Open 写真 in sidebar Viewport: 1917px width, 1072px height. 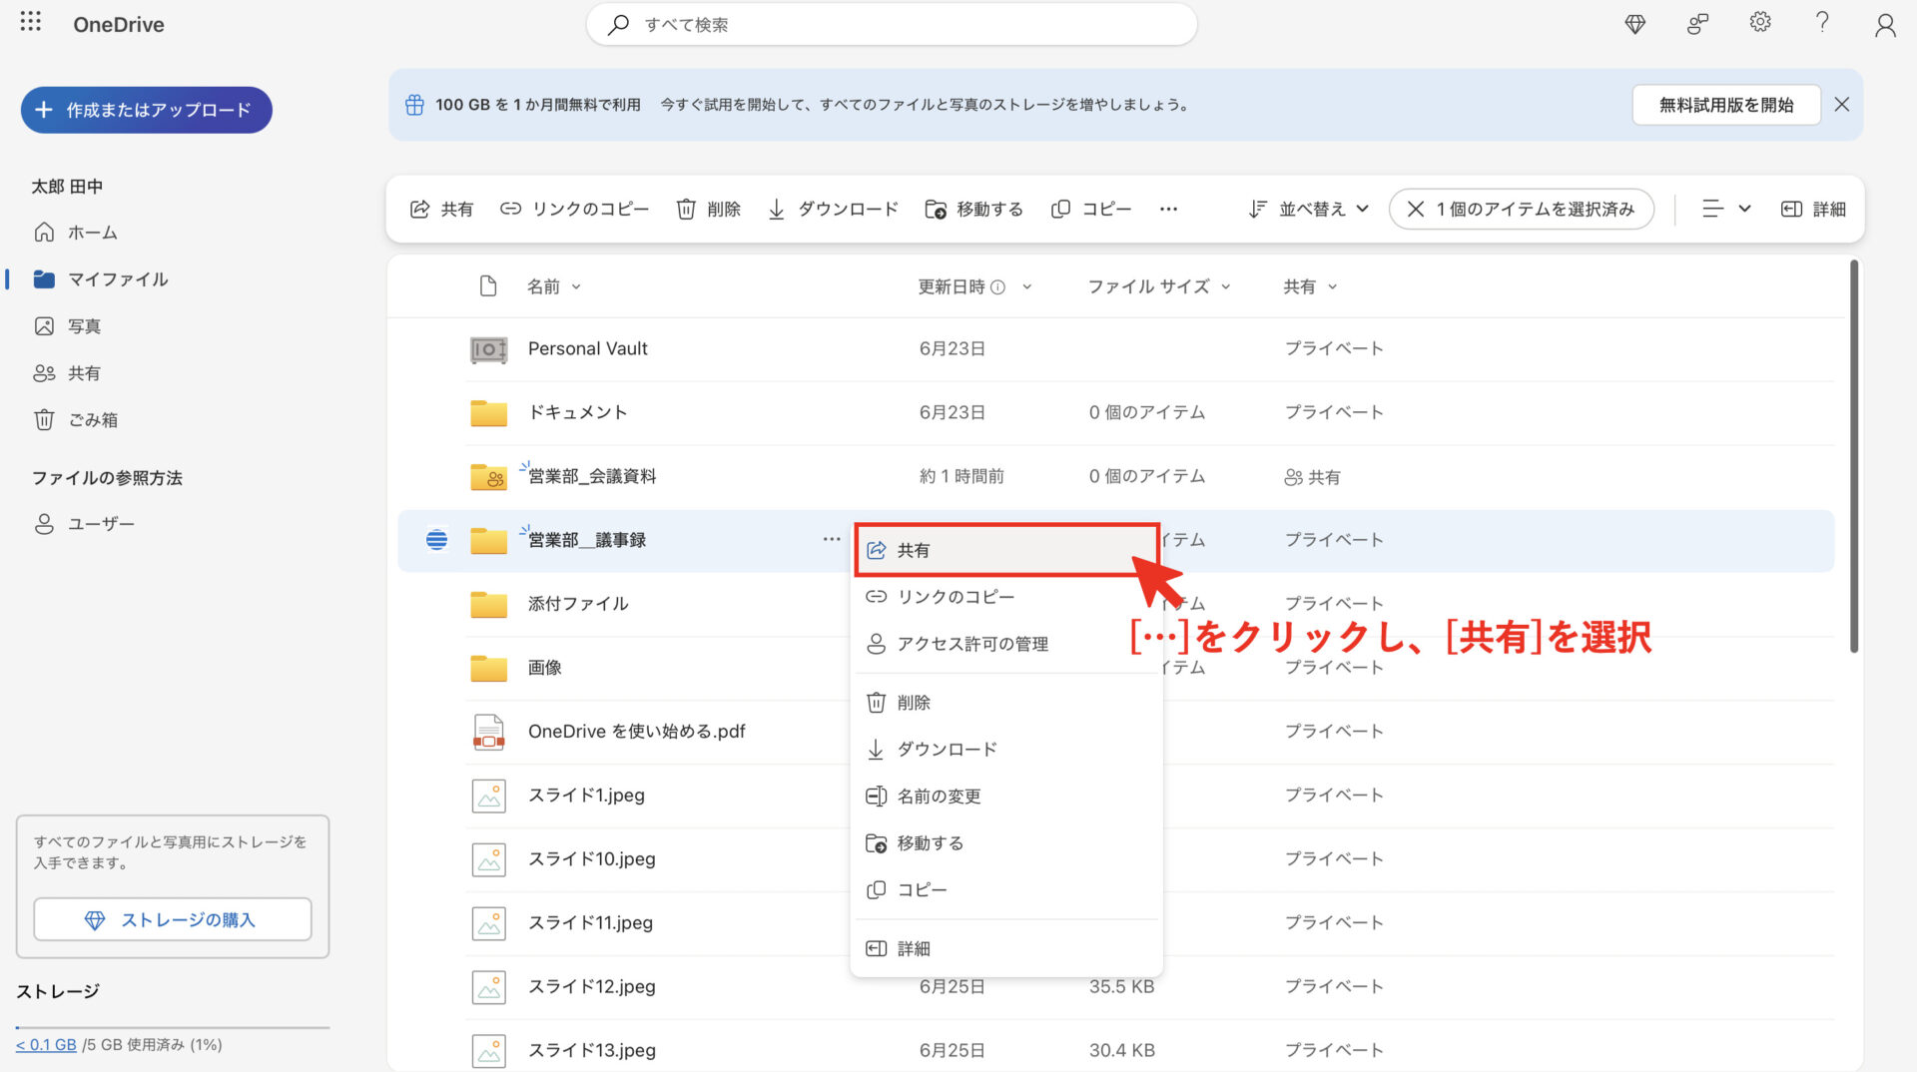click(x=67, y=326)
